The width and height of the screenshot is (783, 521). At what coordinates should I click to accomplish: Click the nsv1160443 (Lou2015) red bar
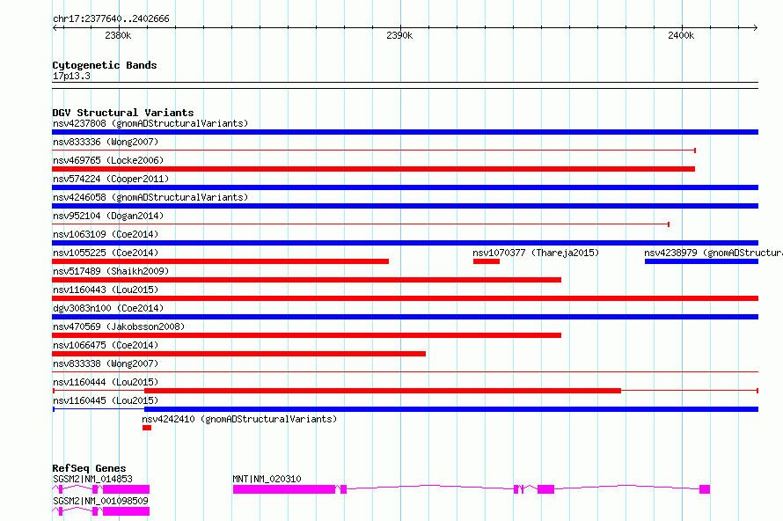pyautogui.click(x=405, y=298)
